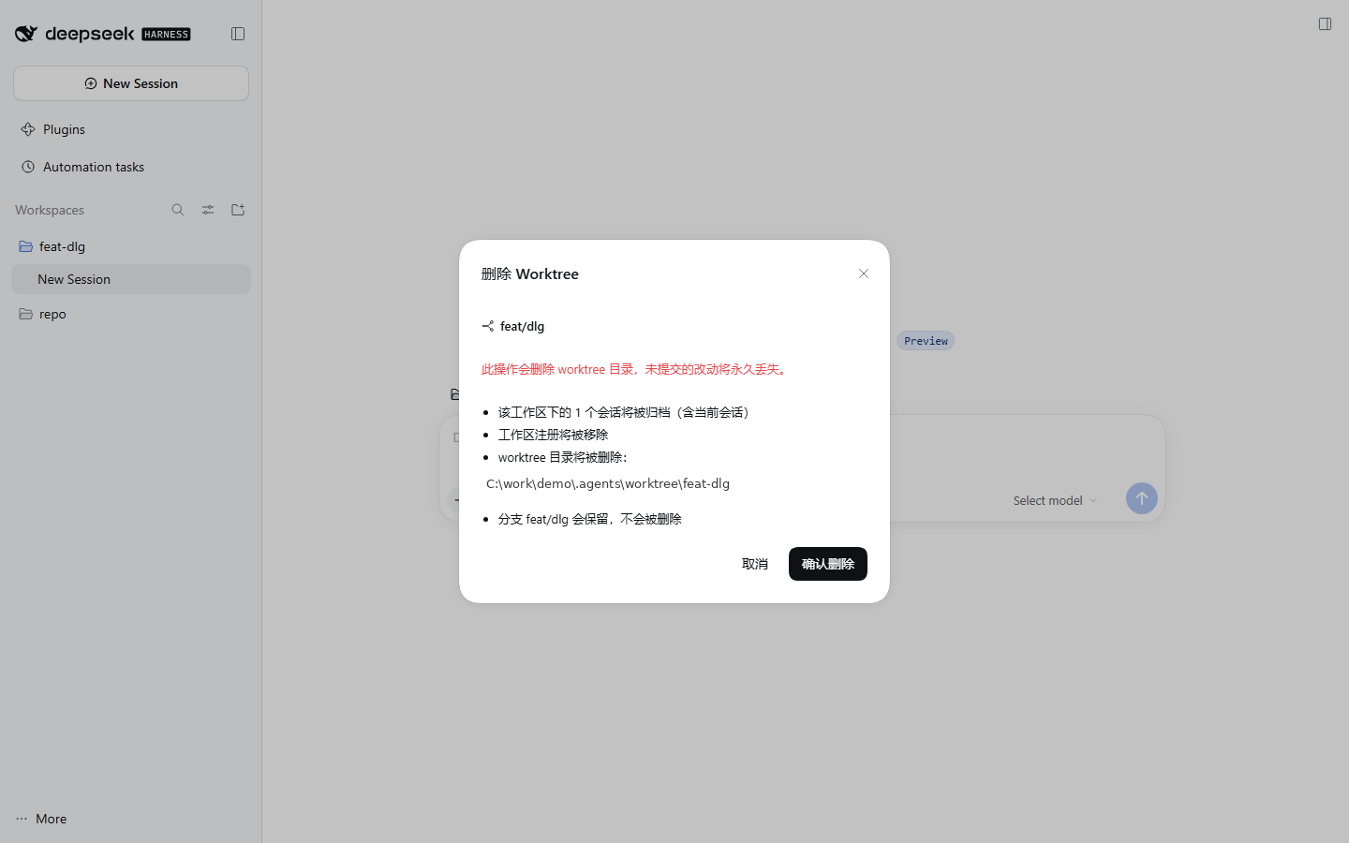This screenshot has width=1349, height=843.
Task: Open the Select model dropdown
Action: point(1055,500)
